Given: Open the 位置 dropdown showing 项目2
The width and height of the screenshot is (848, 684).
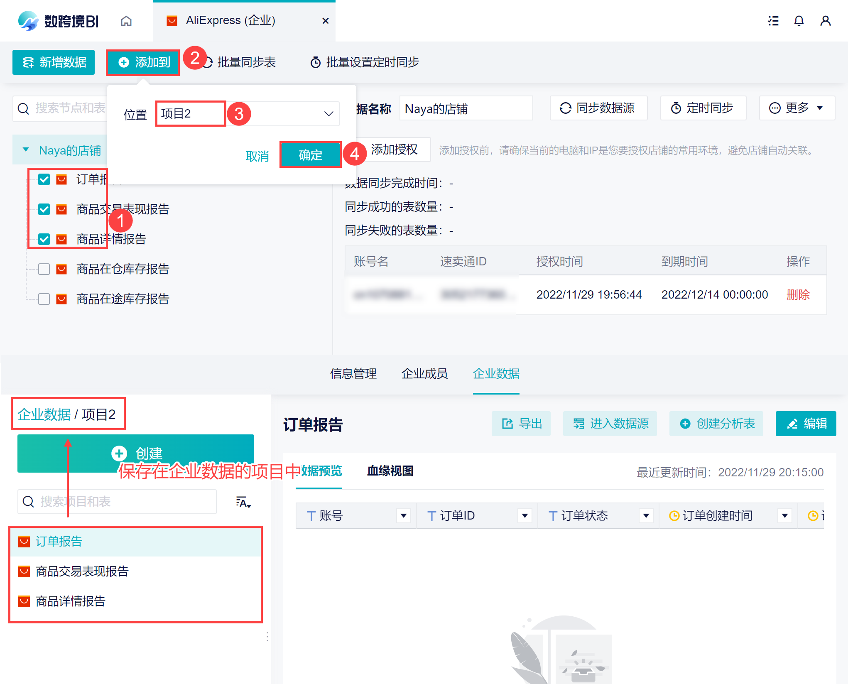Looking at the screenshot, I should click(248, 113).
